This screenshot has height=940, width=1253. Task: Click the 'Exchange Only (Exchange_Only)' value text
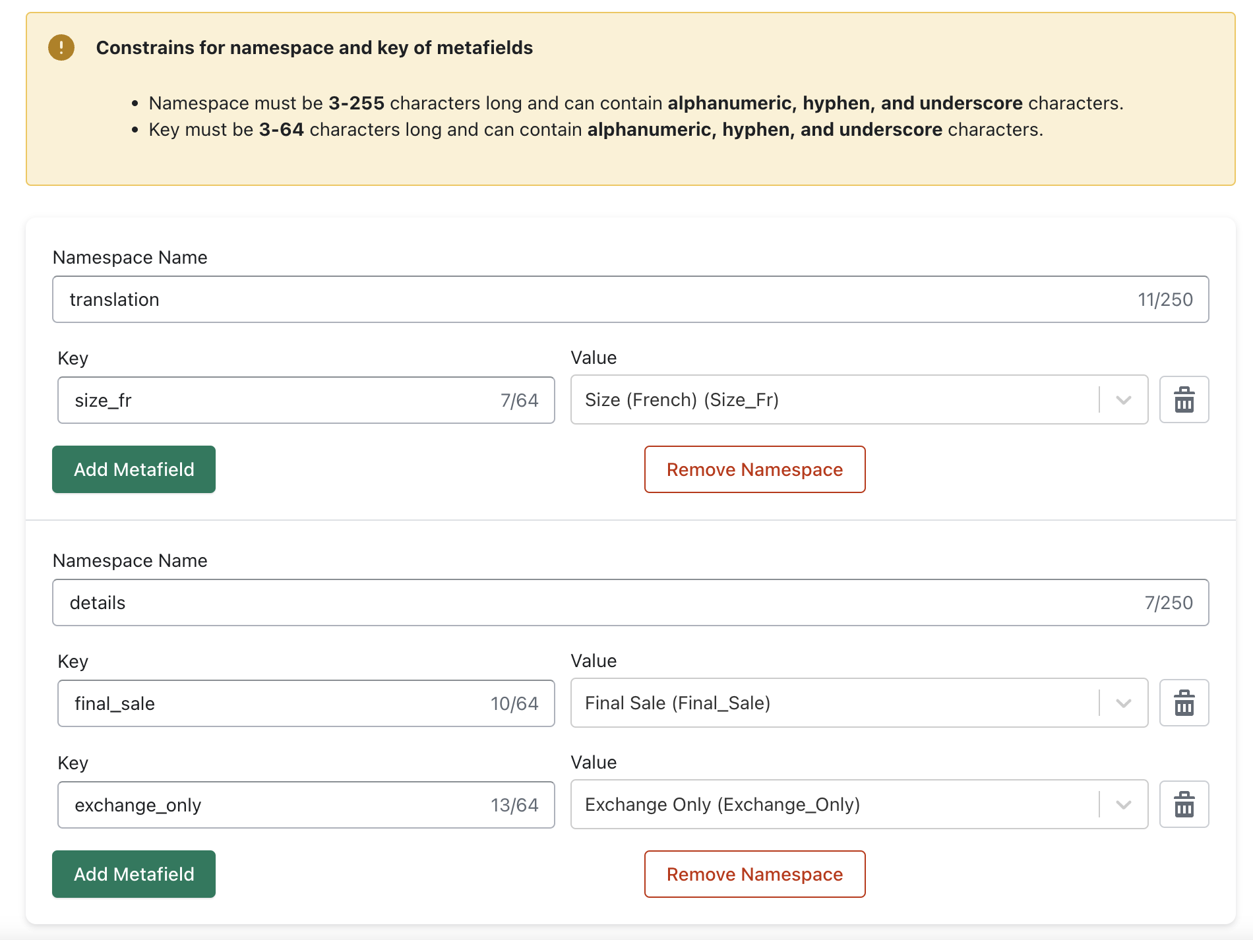[x=722, y=804]
